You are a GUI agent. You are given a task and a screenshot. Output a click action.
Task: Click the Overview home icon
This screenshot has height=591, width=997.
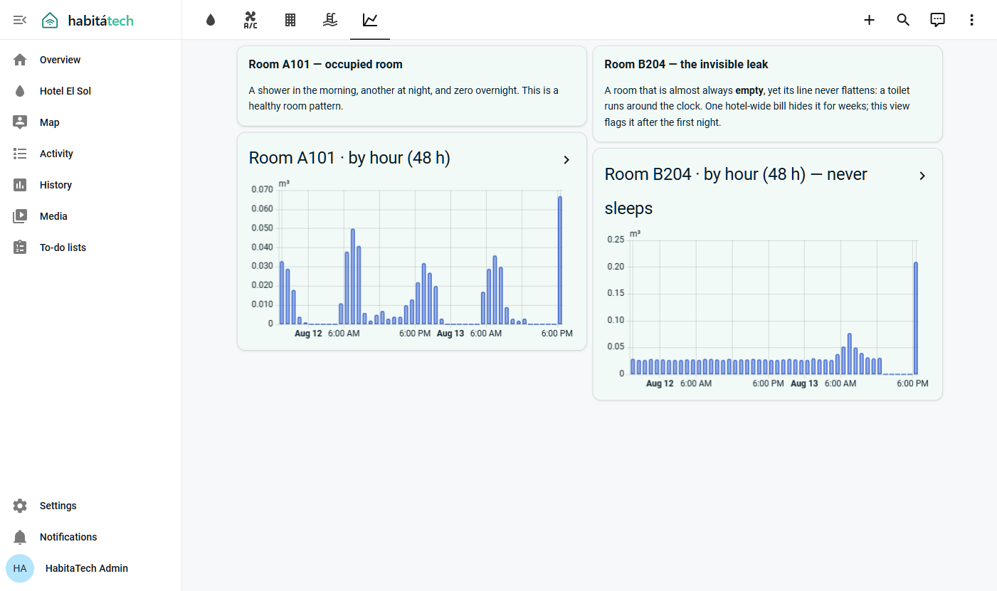(20, 60)
